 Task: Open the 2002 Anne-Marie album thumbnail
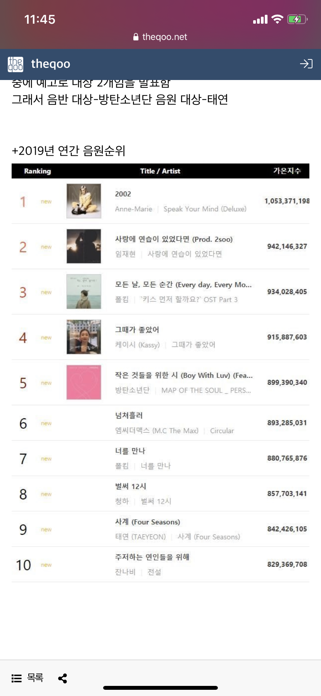[x=84, y=201]
